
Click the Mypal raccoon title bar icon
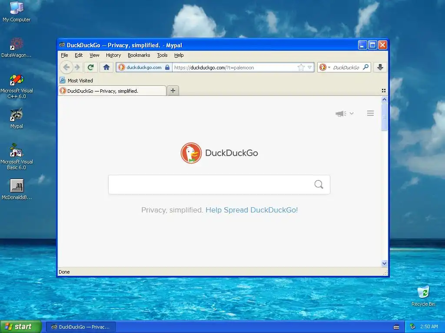(62, 45)
